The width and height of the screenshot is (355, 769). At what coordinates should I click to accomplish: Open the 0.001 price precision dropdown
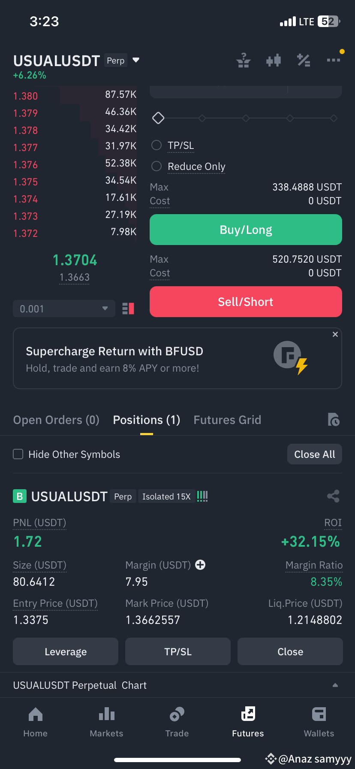point(64,309)
